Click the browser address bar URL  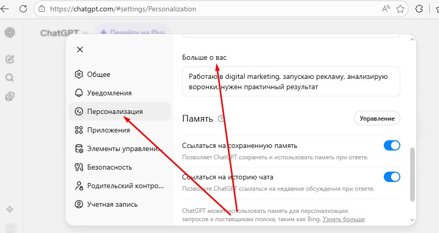123,9
